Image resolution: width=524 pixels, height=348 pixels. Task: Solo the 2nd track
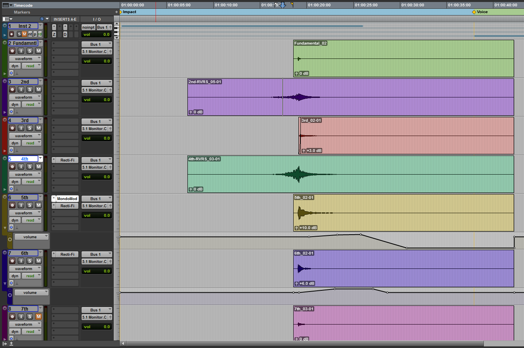click(x=30, y=89)
